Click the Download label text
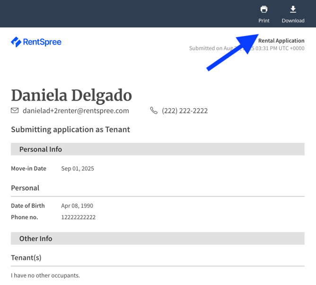316x285 pixels. (x=293, y=20)
